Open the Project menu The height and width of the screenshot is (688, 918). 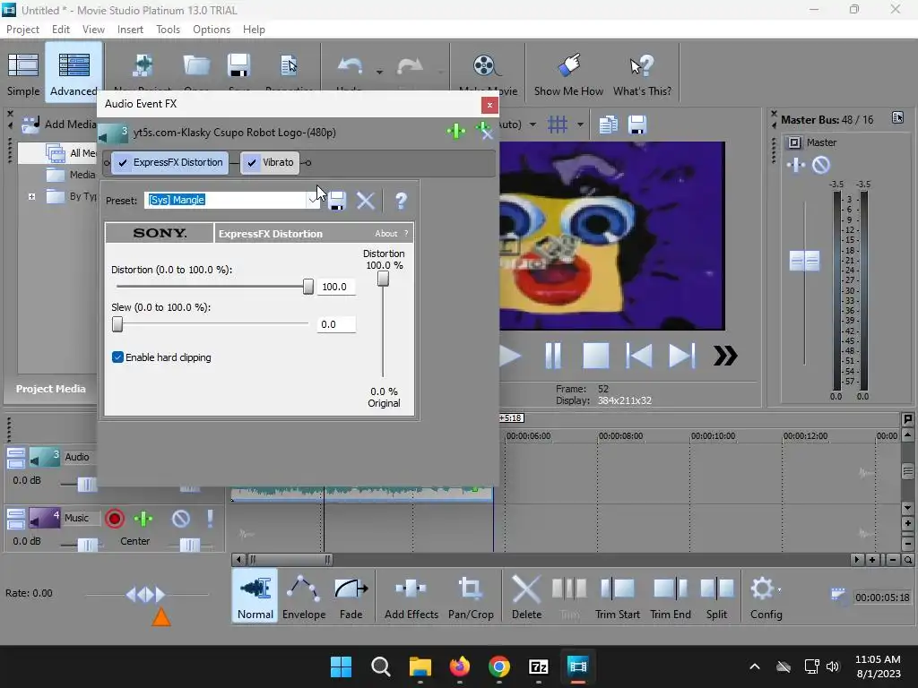click(22, 30)
